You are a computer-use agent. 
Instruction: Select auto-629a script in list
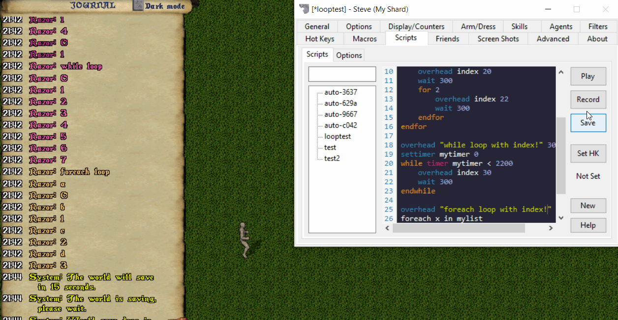[340, 103]
